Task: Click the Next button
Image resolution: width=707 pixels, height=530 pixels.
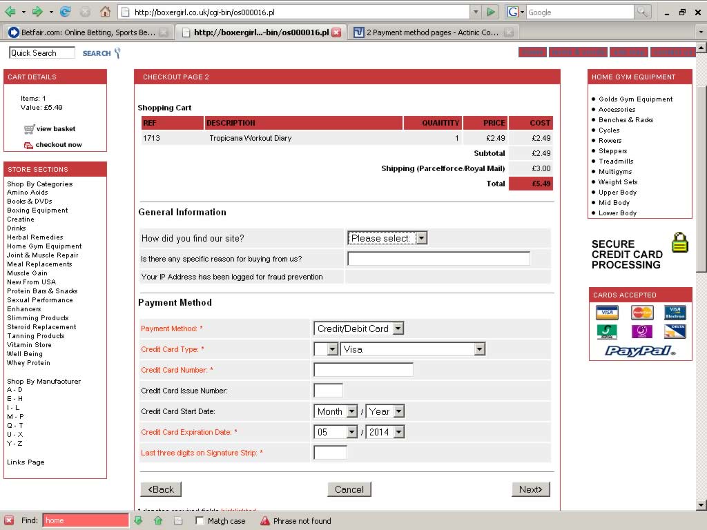Action: click(530, 489)
